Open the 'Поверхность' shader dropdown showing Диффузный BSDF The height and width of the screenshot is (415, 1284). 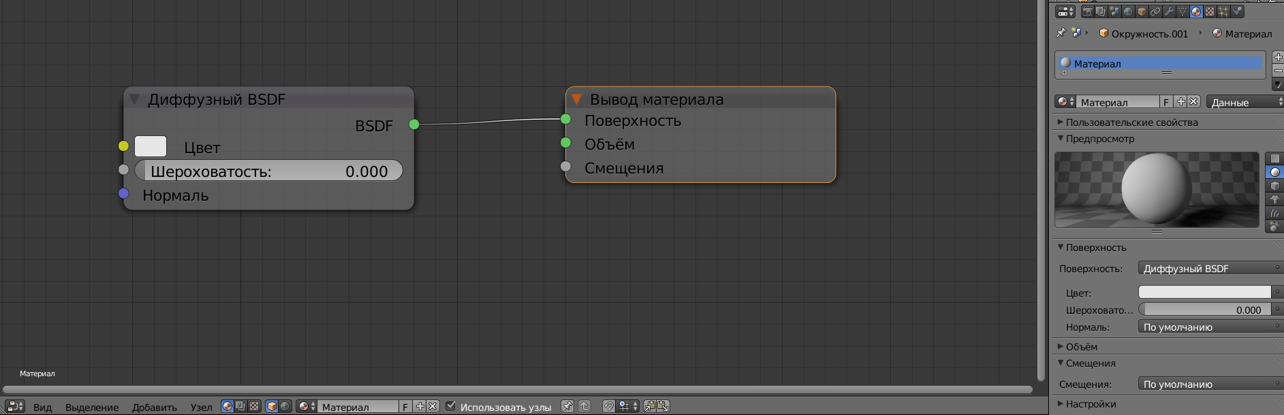[1209, 269]
